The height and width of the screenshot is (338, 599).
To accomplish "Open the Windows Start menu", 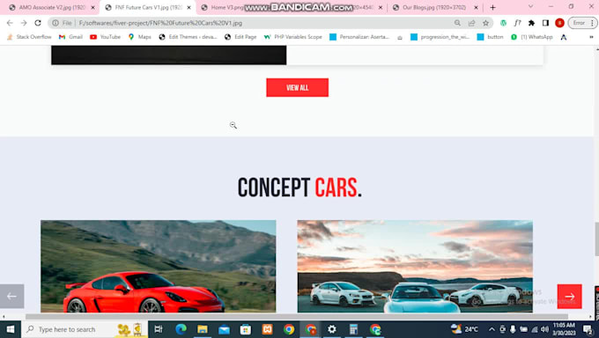I will (x=11, y=329).
